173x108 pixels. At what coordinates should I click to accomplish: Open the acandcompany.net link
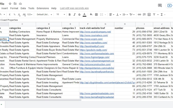[95, 32]
